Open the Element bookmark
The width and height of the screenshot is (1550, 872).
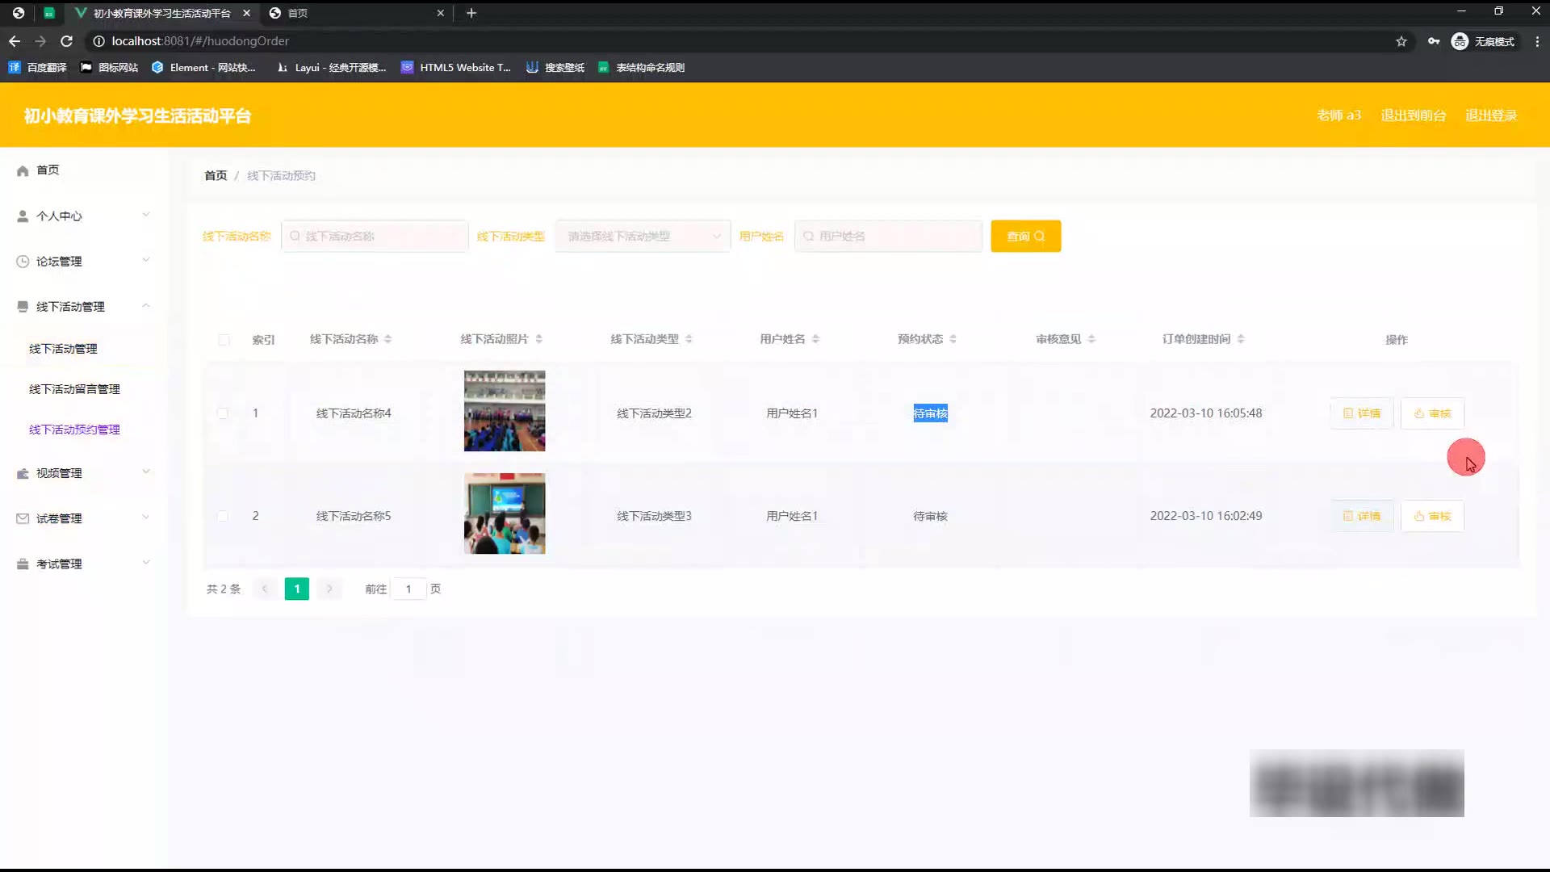(x=204, y=68)
